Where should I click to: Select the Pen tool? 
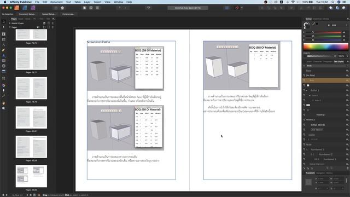[4, 50]
